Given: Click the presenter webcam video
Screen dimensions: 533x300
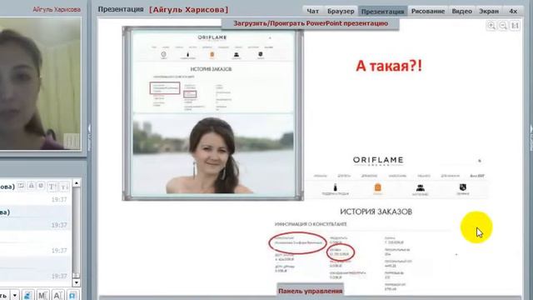Looking at the screenshot, I should tap(41, 83).
